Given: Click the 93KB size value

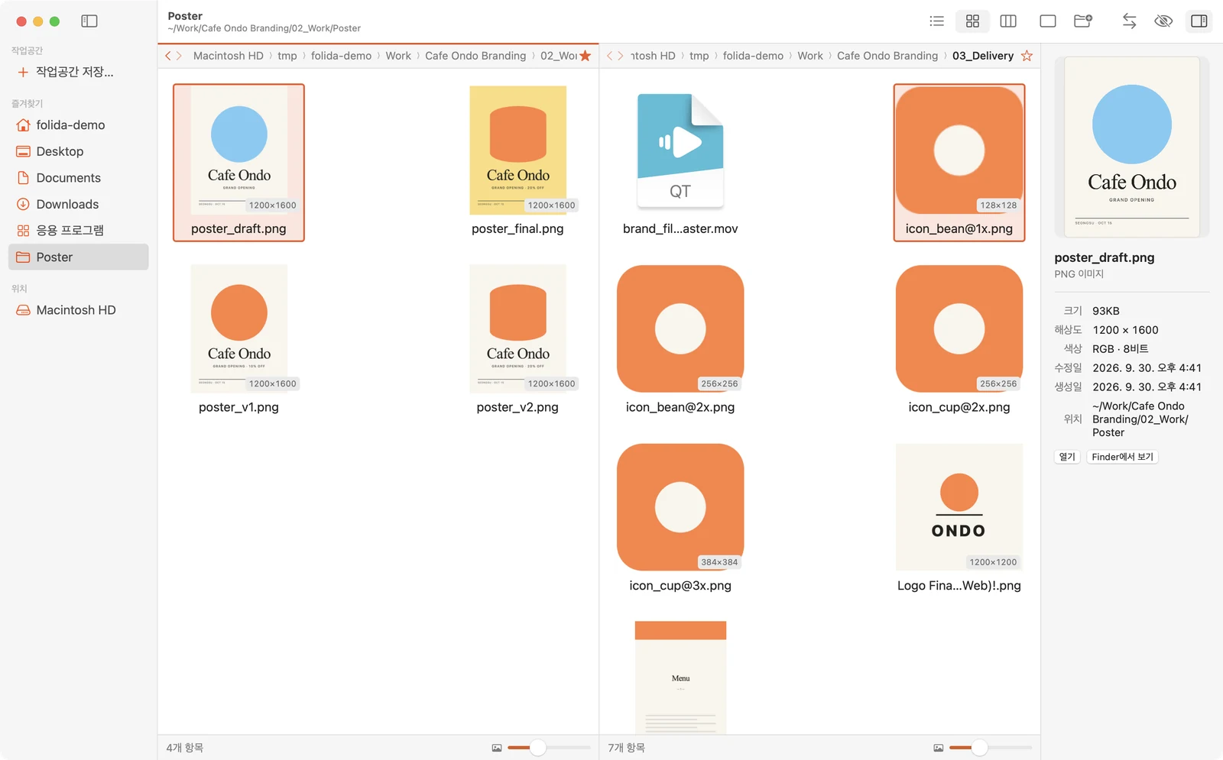Looking at the screenshot, I should click(x=1106, y=311).
